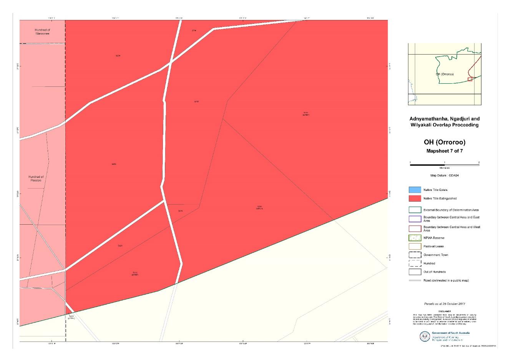511x361 pixels.
Task: Click 'Government of South Australia' text
Action: (x=450, y=333)
